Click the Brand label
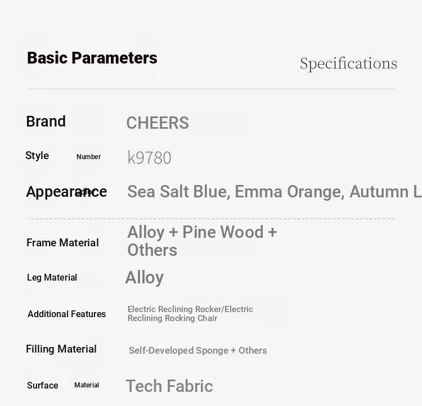 pyautogui.click(x=46, y=121)
